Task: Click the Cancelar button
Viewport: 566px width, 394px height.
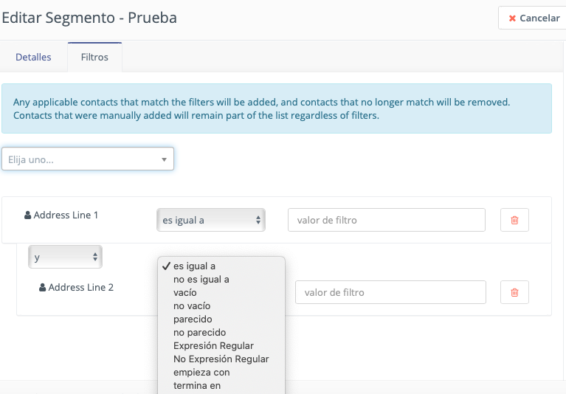Action: [x=533, y=18]
